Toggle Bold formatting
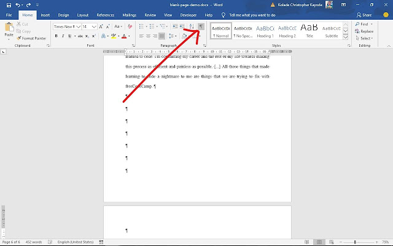Screen dimensions: 393x246 pyautogui.click(x=56, y=36)
